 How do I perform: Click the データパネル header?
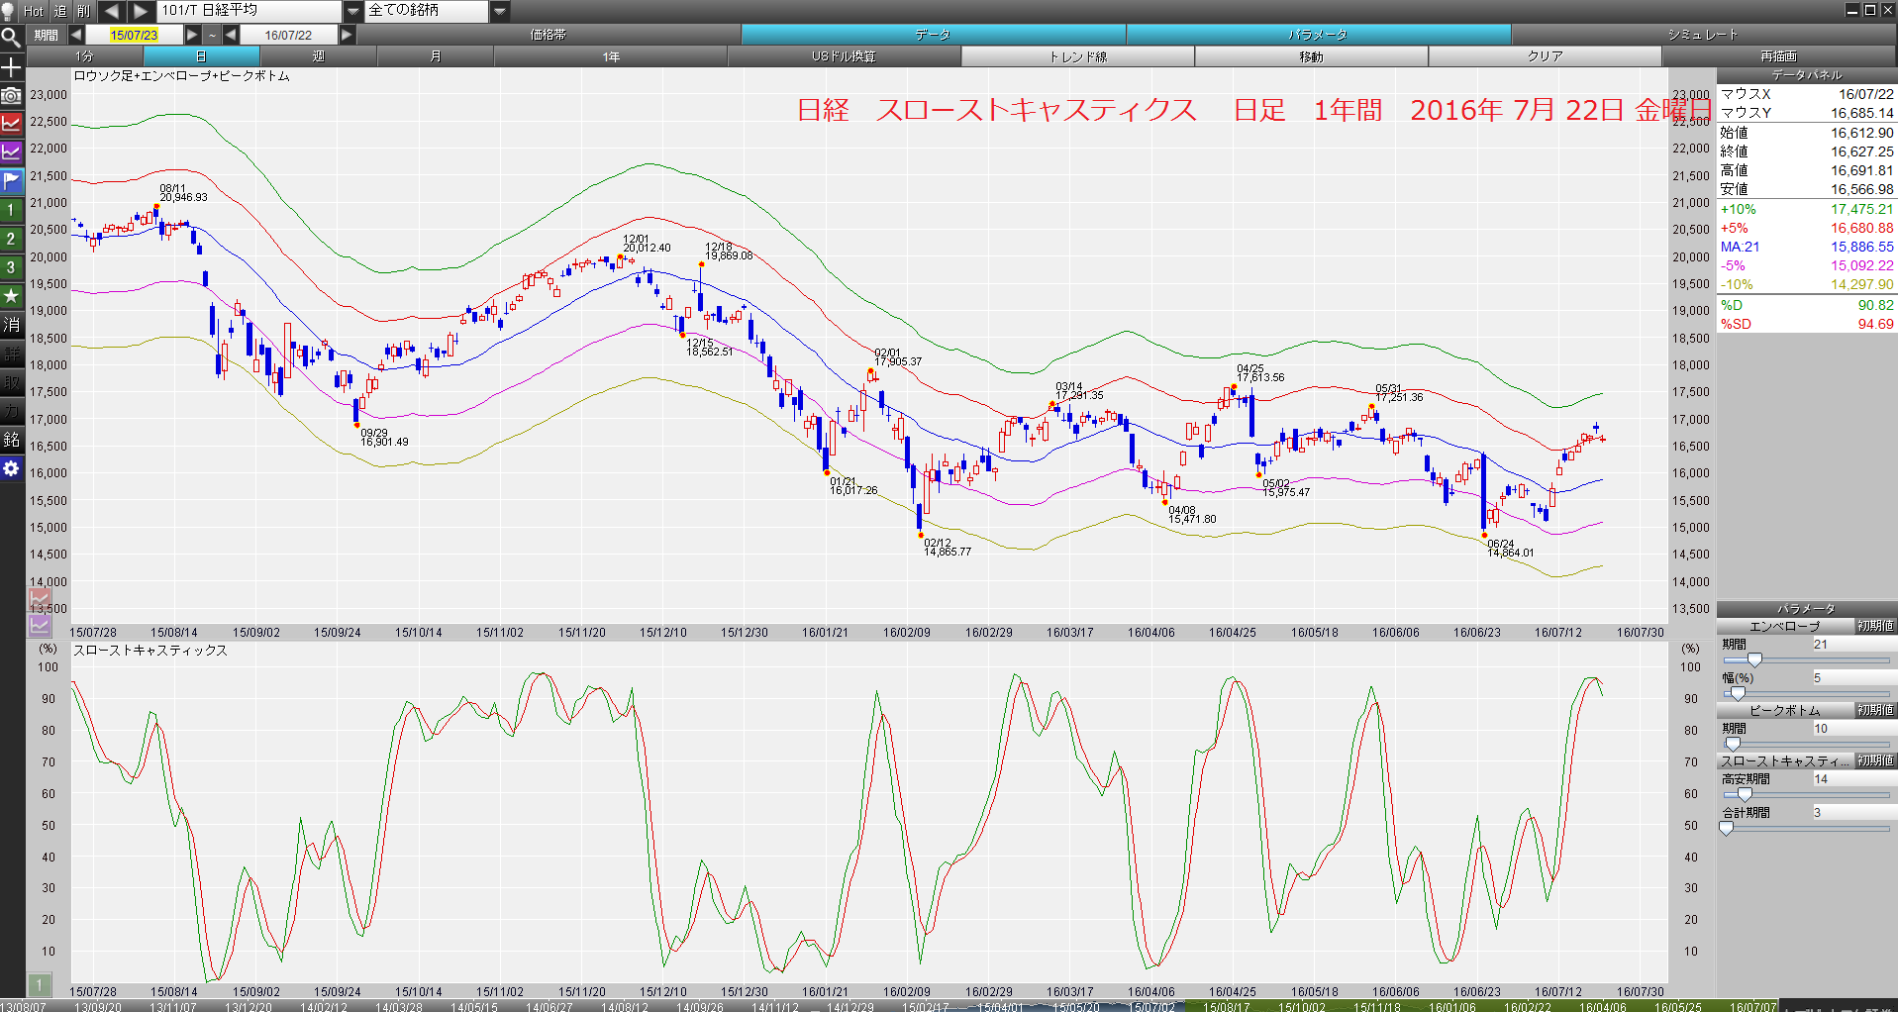(x=1807, y=75)
